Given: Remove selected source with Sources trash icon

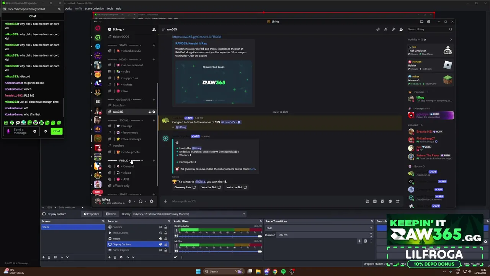Looking at the screenshot, I should 115,257.
